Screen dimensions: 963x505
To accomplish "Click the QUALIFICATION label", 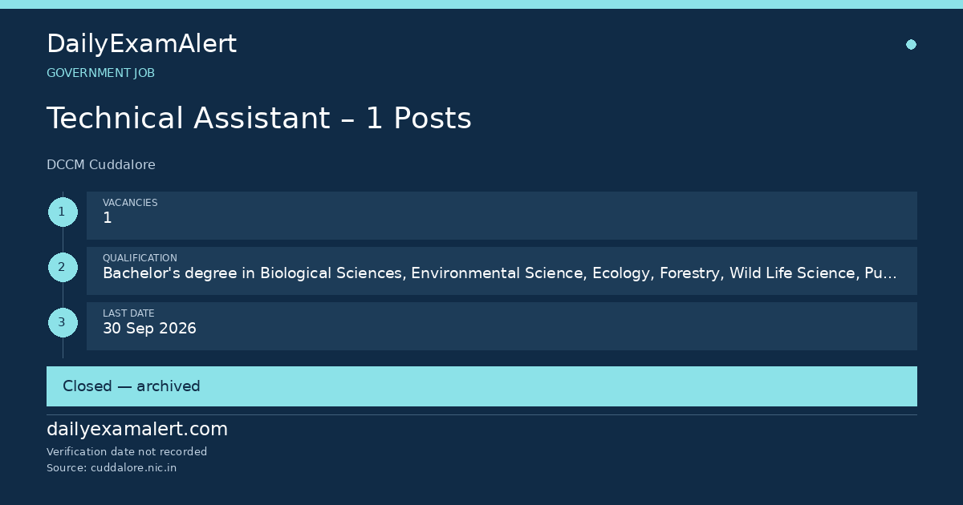I will click(x=140, y=258).
